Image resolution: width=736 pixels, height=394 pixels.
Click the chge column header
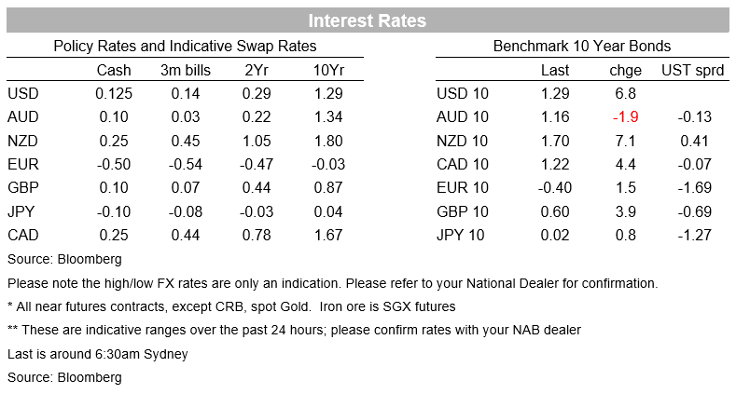pyautogui.click(x=626, y=70)
